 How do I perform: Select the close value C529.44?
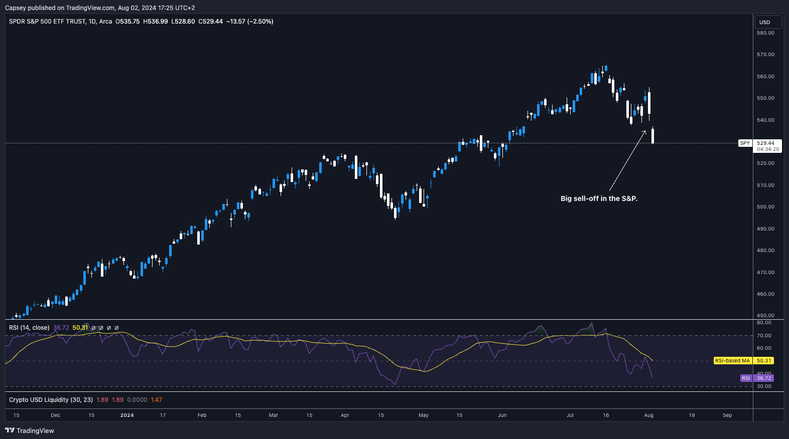pos(211,22)
